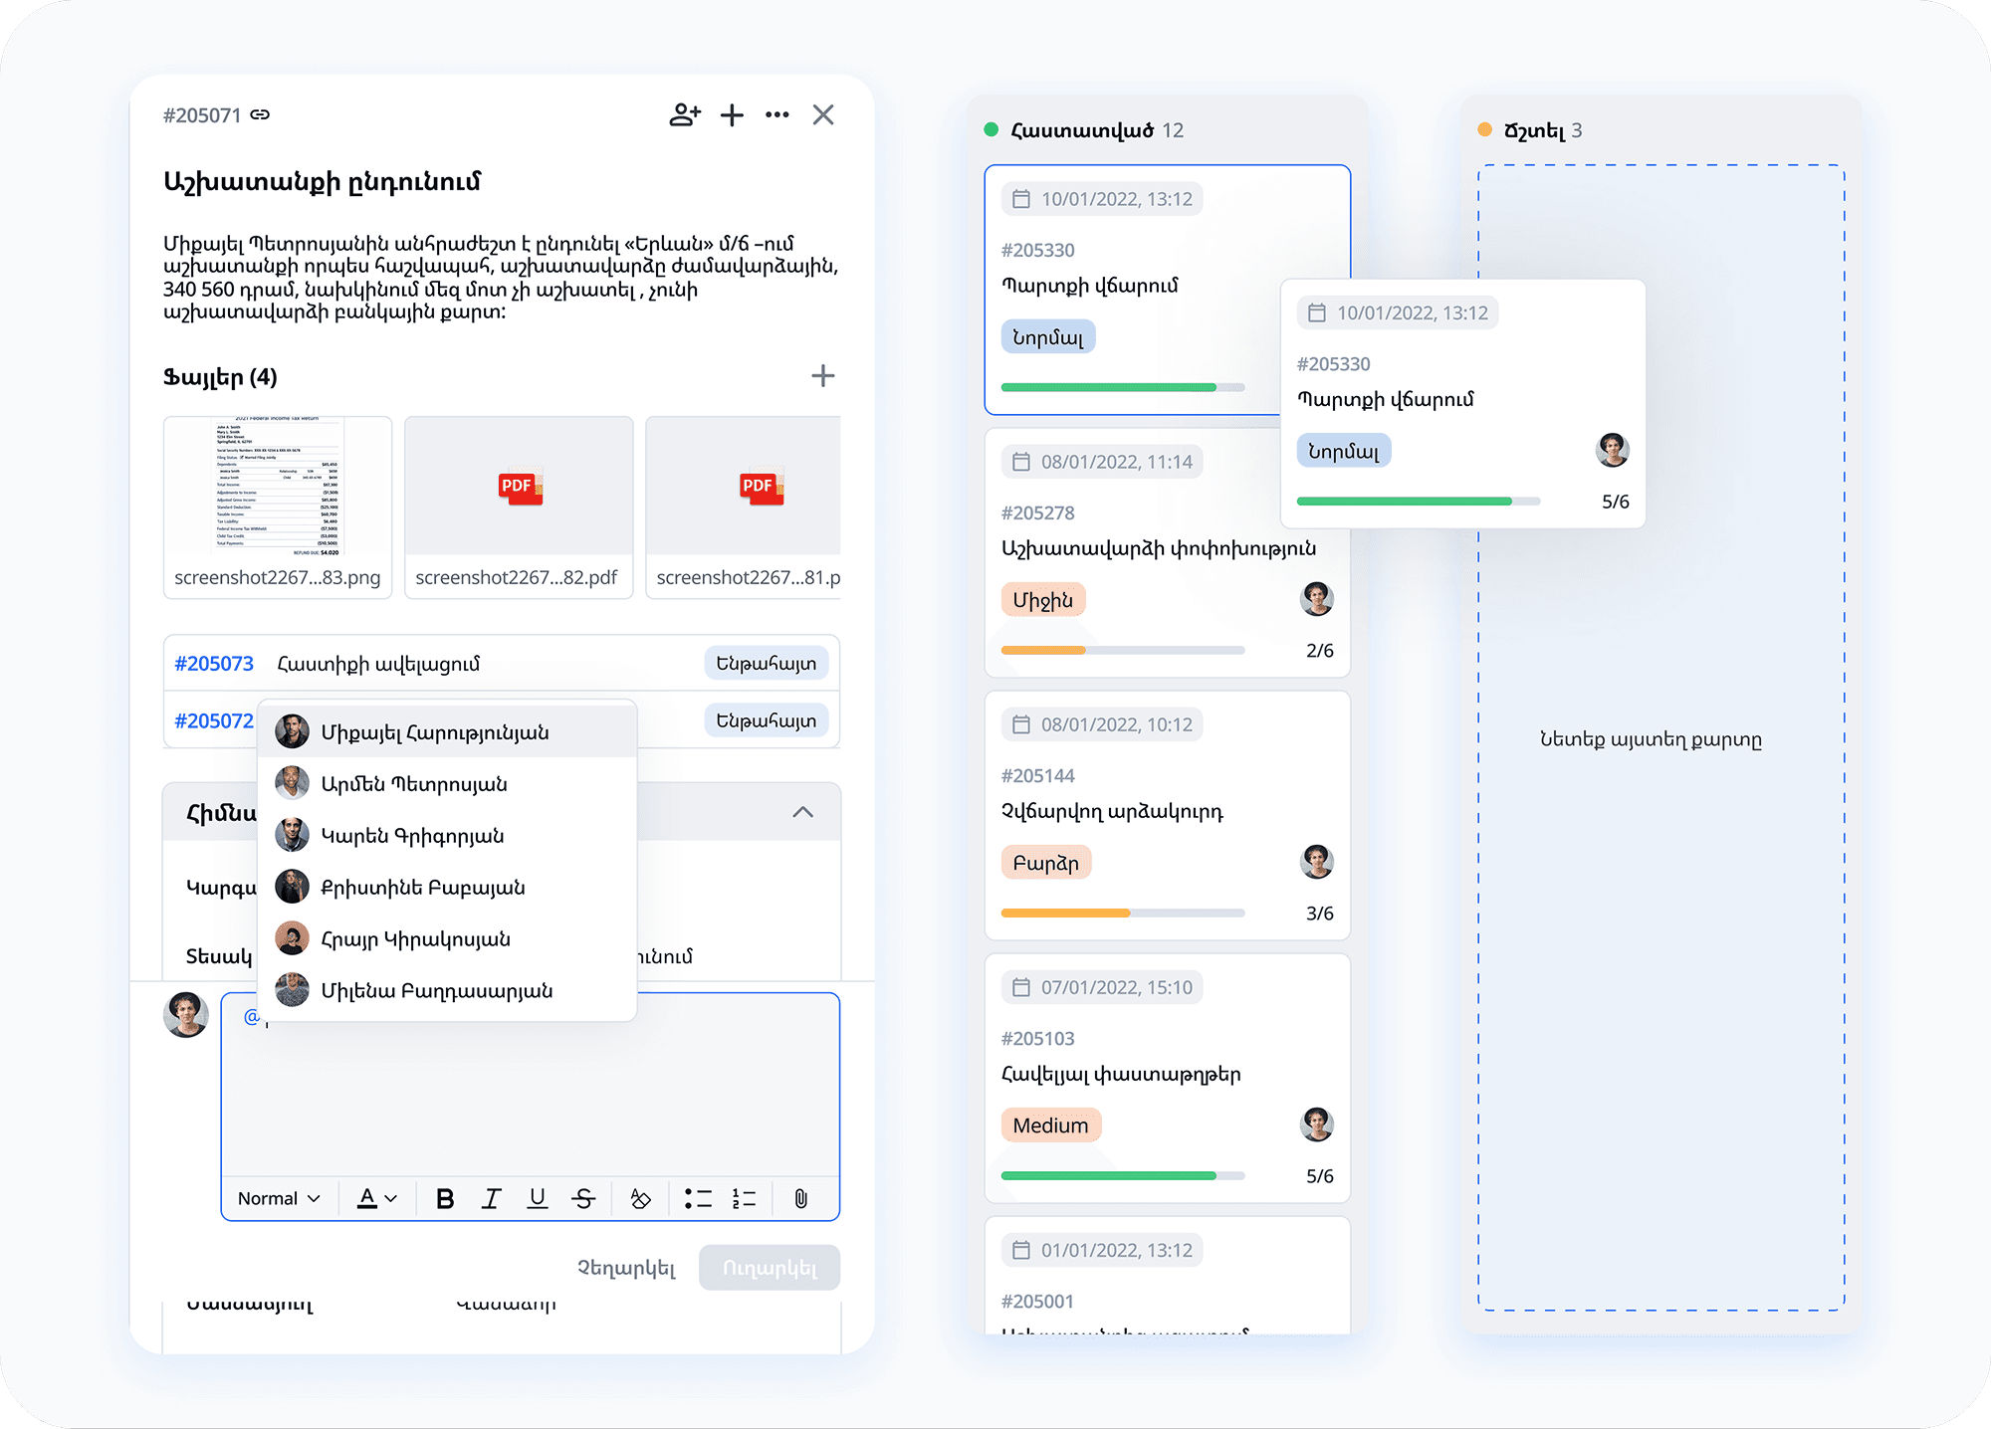Add a new file with the plus icon beside Ֆայլեր

[822, 376]
